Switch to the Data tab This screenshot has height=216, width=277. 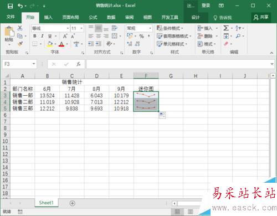click(x=111, y=17)
